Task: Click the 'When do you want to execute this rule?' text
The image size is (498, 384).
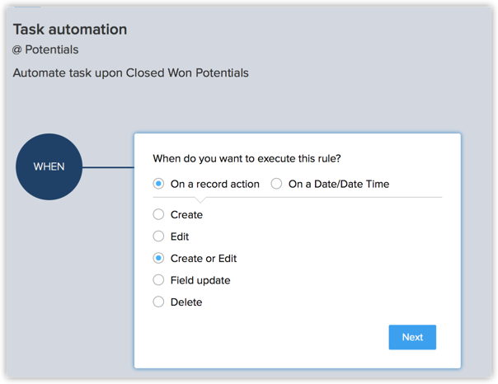Action: point(247,158)
